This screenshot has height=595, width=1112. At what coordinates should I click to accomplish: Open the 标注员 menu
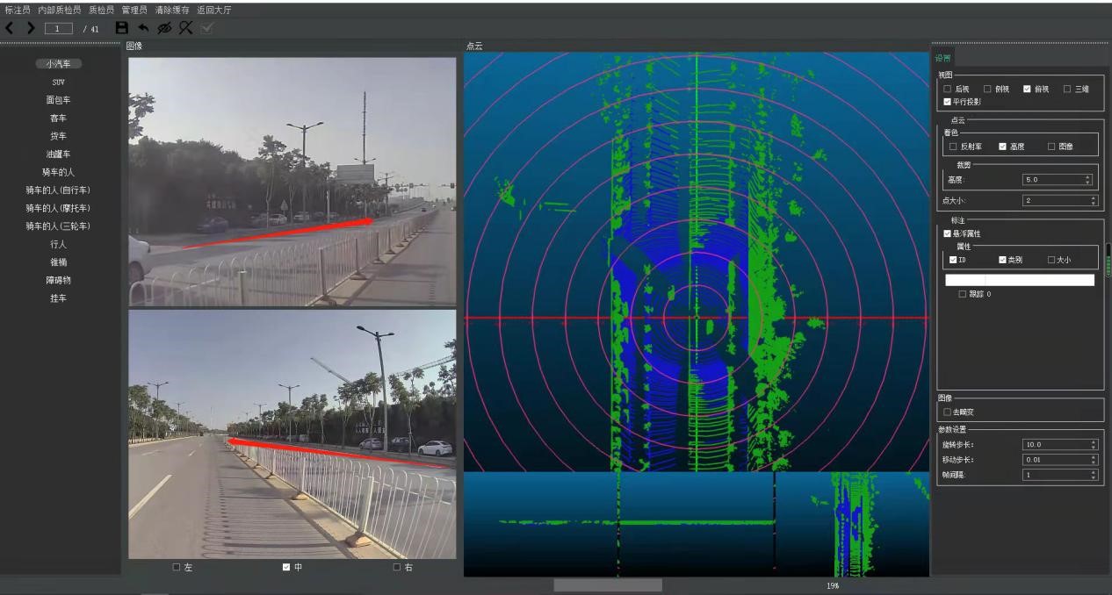coord(18,10)
